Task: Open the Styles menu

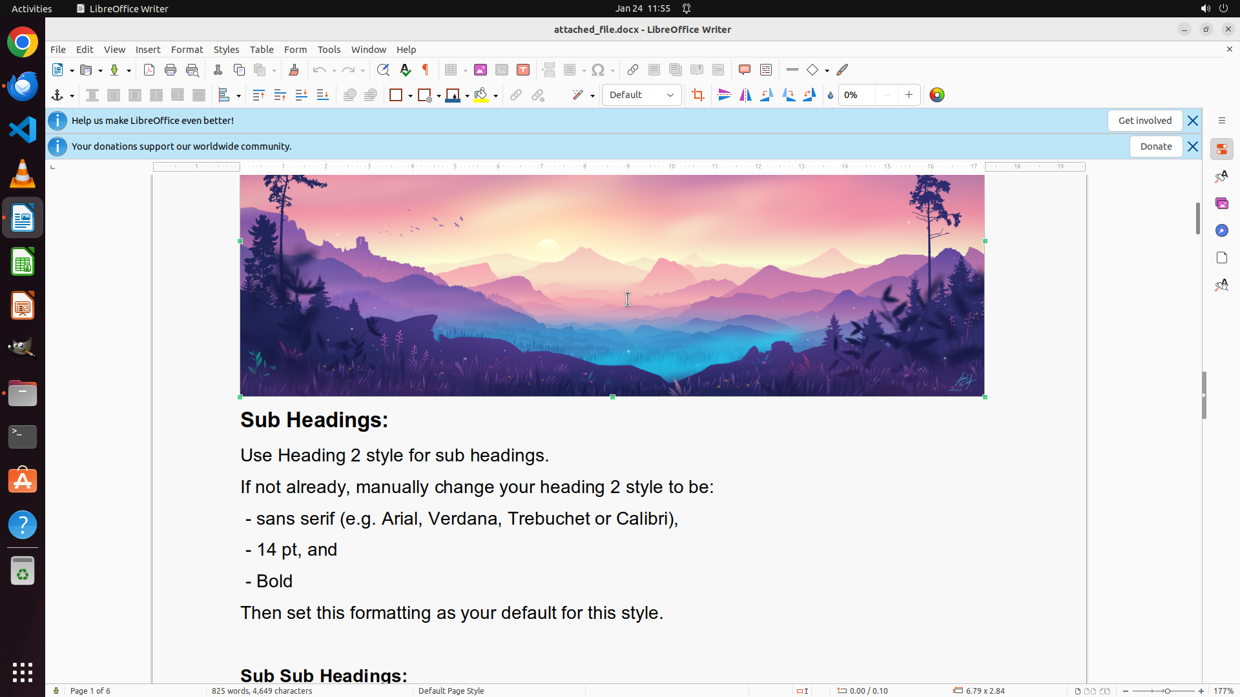Action: click(x=226, y=50)
